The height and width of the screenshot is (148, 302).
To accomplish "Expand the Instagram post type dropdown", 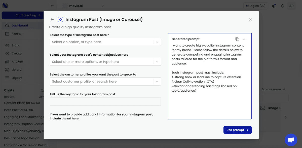I will tap(157, 42).
